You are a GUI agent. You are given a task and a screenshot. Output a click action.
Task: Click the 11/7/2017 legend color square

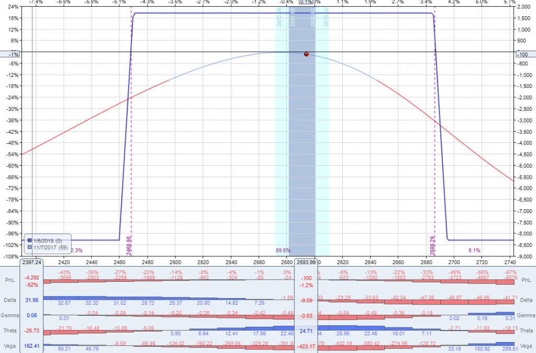(x=30, y=247)
